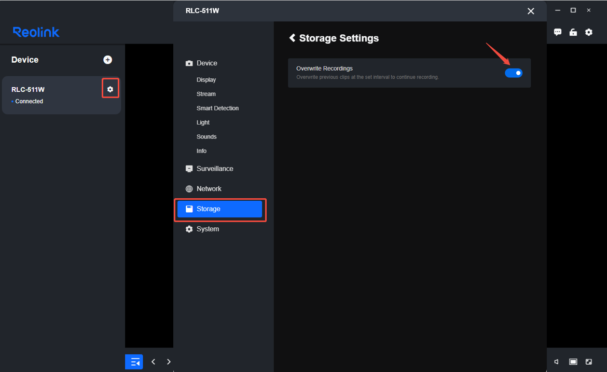Image resolution: width=607 pixels, height=372 pixels.
Task: Click 'Overwrite previous clips' description text
Action: pos(367,77)
